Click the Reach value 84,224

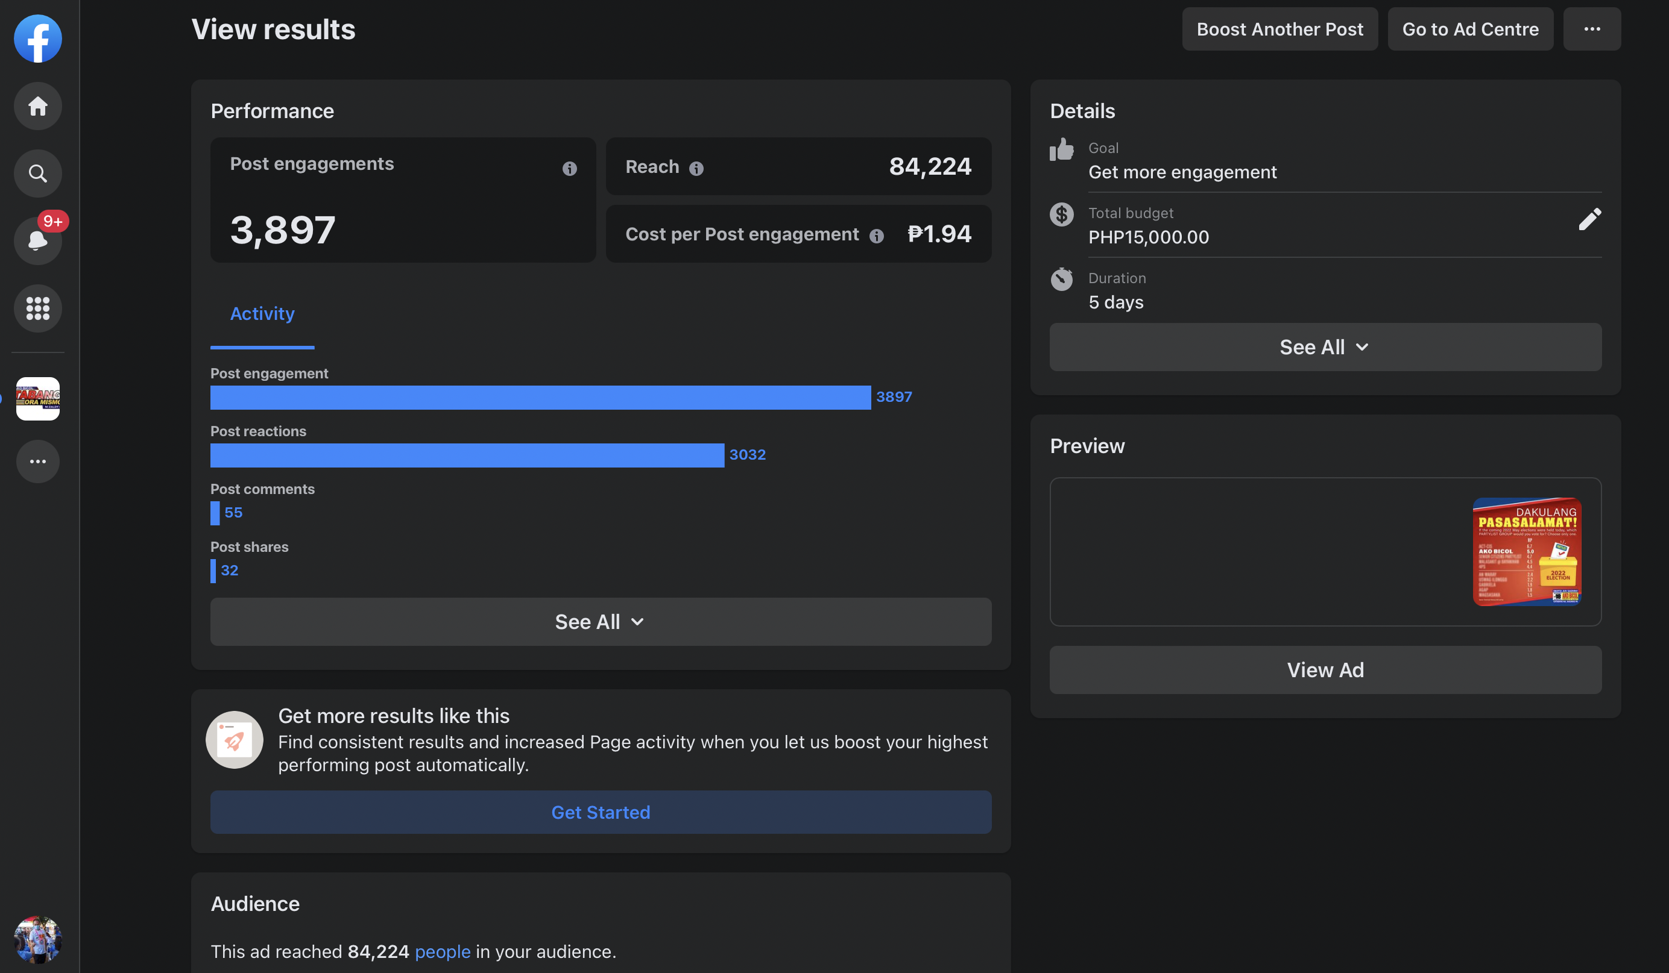(x=930, y=166)
